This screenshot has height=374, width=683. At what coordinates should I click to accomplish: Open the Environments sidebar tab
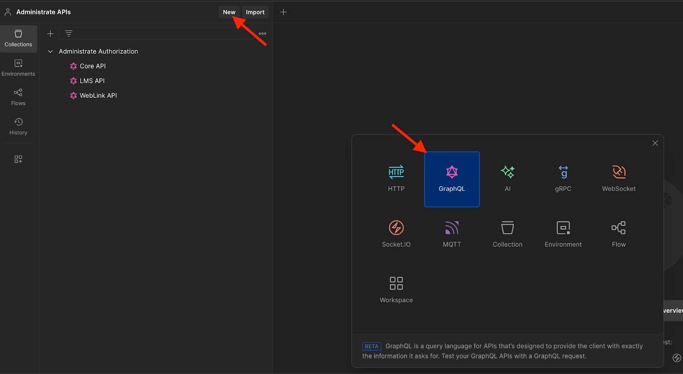18,68
